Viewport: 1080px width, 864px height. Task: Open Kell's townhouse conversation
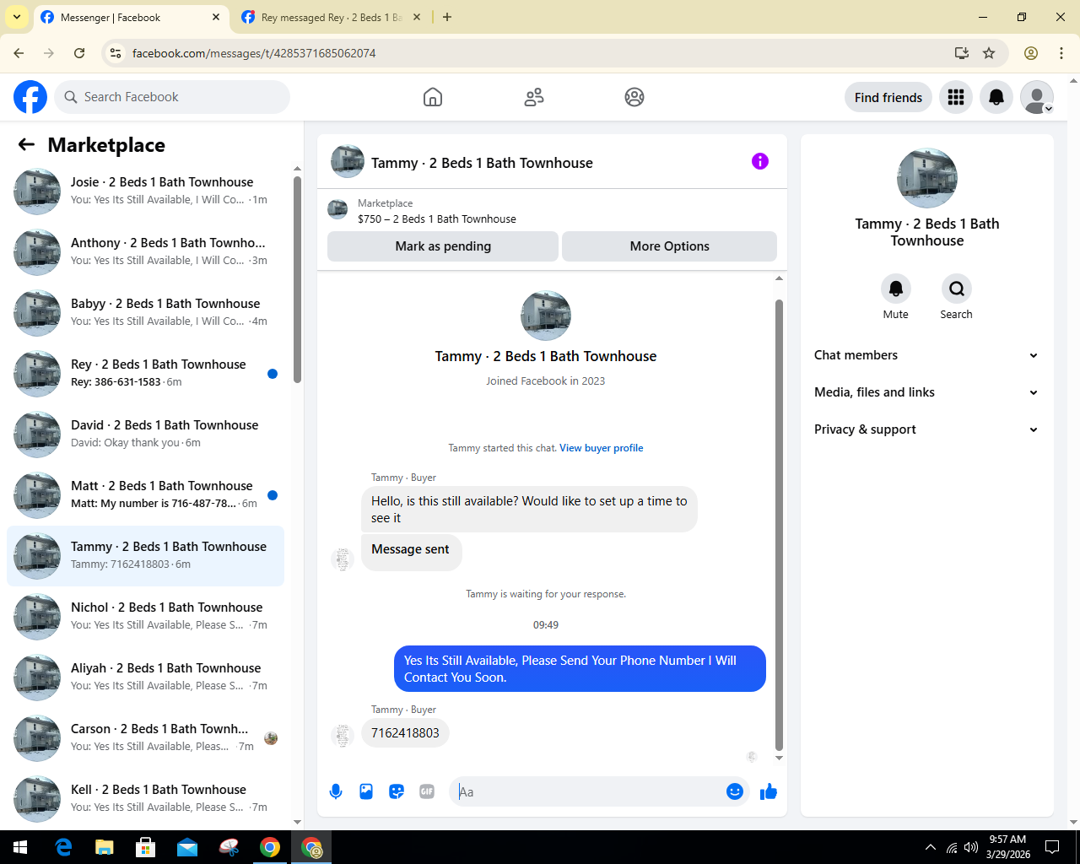pyautogui.click(x=145, y=799)
